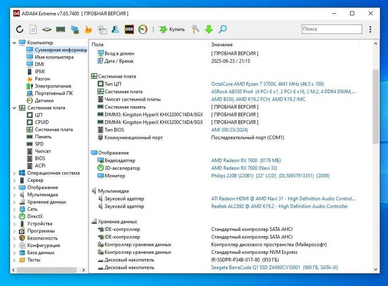Click the Купить buy button
Image resolution: width=388 pixels, height=286 pixels.
pyautogui.click(x=172, y=29)
